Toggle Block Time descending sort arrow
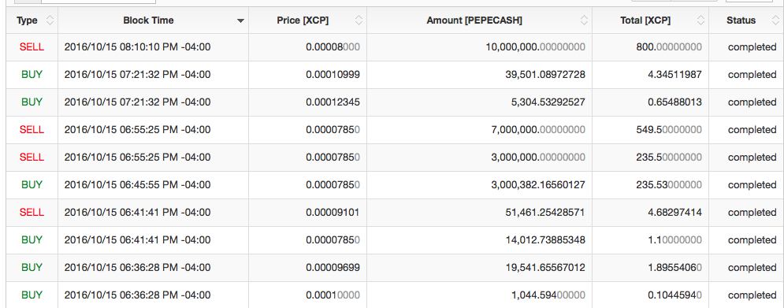This screenshot has height=308, width=784. pos(240,21)
